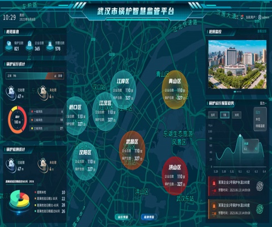Click the yellow legend row showing 28
The height and width of the screenshot is (227, 272).
click(x=50, y=205)
